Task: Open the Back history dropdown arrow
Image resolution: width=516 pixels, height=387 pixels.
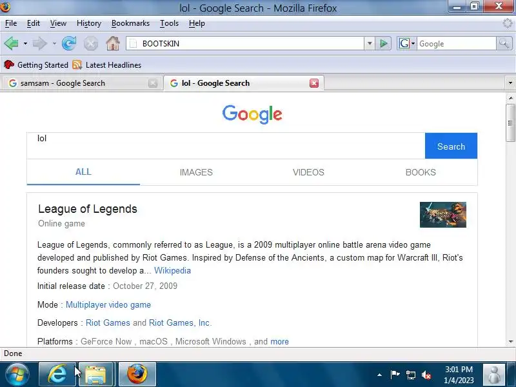Action: [25, 43]
